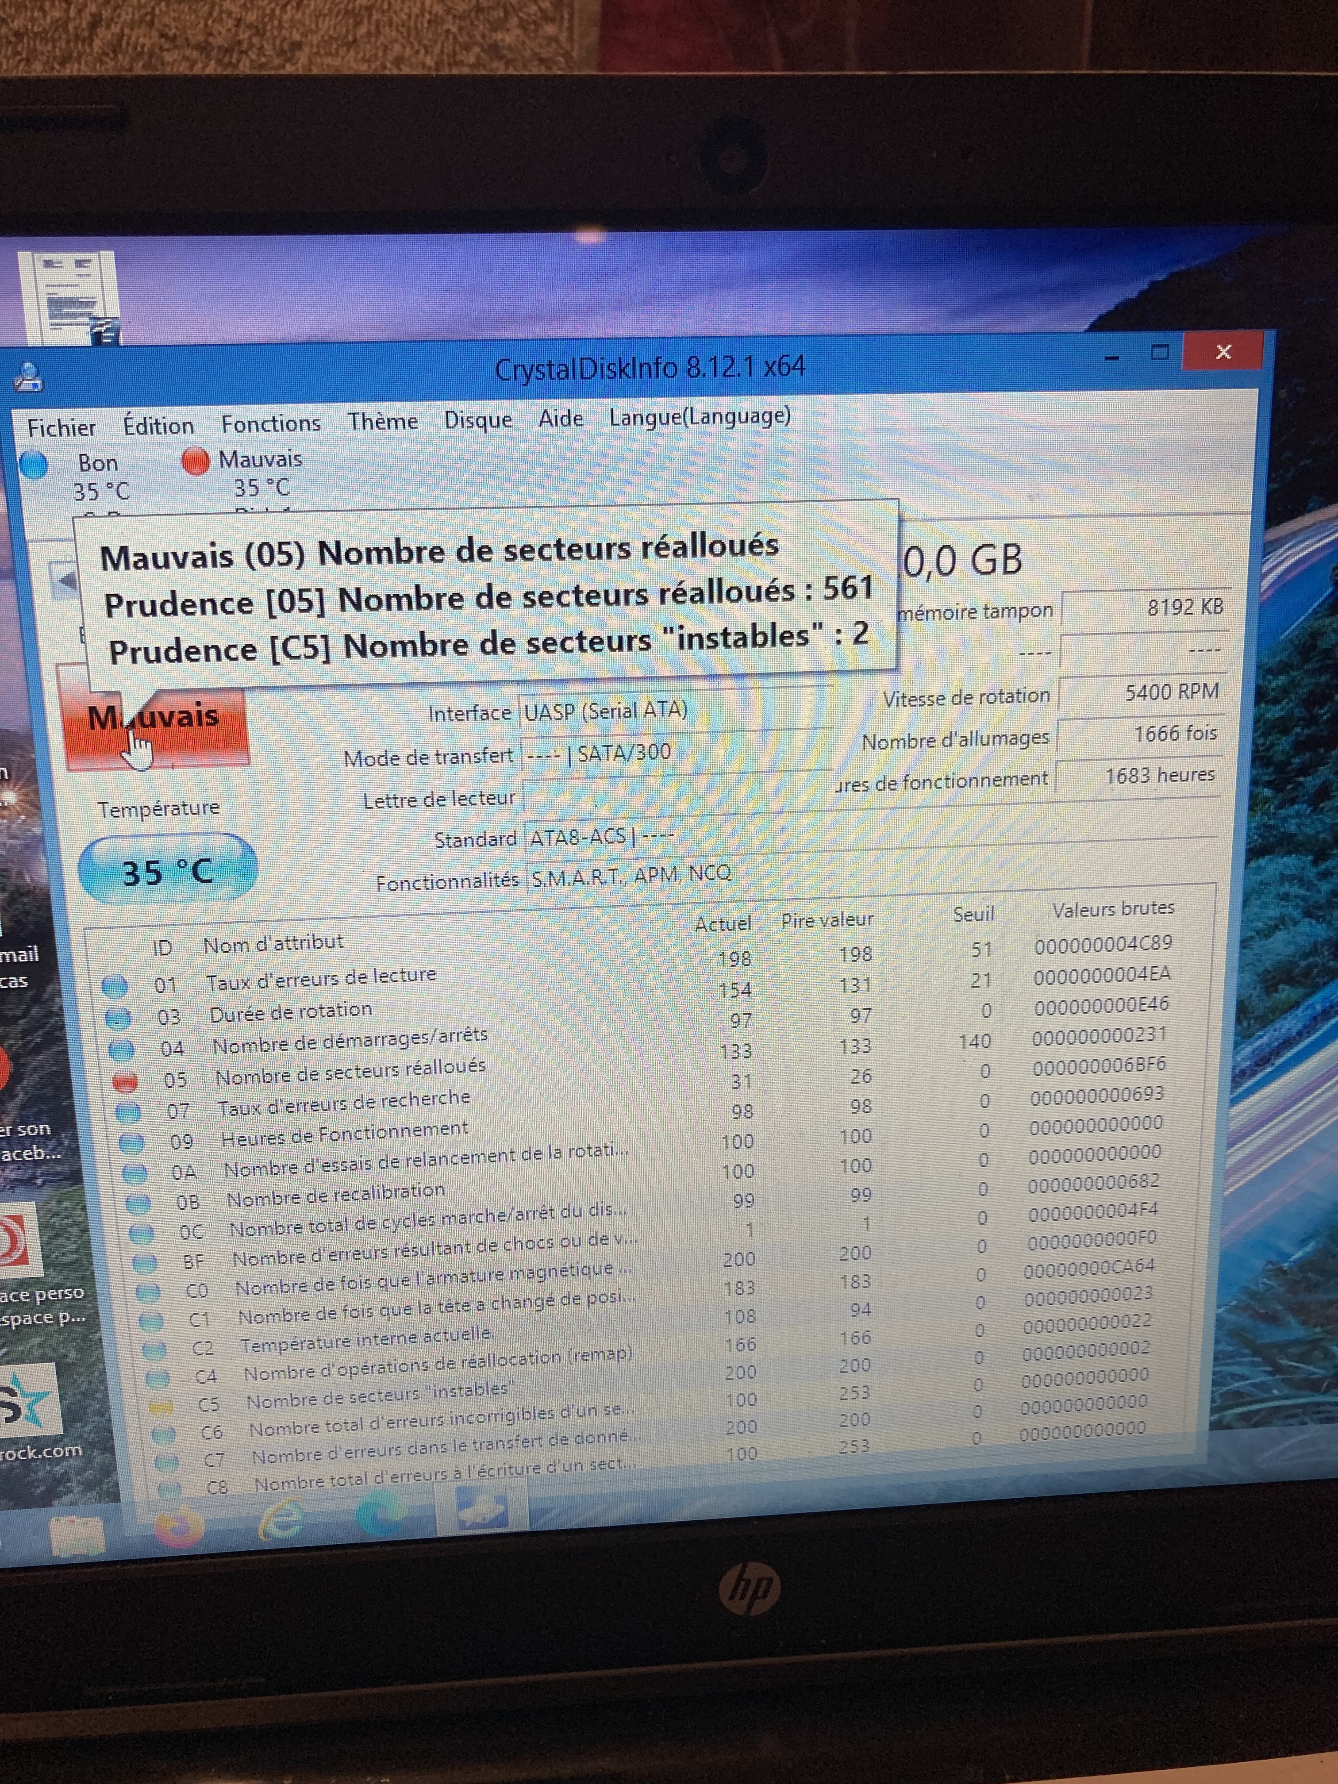Open Firefox from the taskbar

(178, 1527)
